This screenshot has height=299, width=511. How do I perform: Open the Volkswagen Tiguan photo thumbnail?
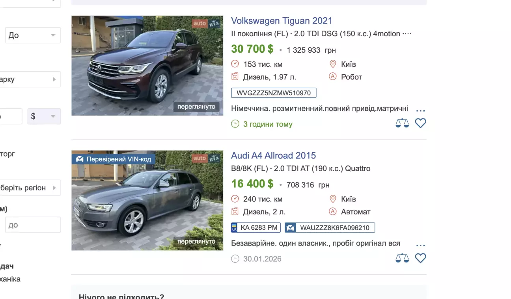pos(147,66)
